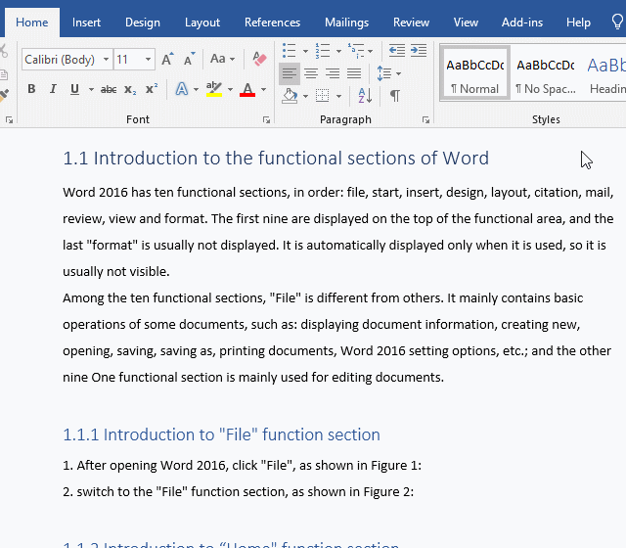Switch to the Layout tab

(202, 23)
